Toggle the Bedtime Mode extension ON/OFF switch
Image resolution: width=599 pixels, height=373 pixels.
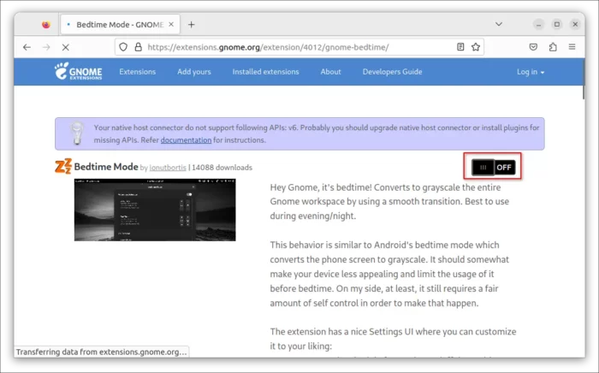493,167
